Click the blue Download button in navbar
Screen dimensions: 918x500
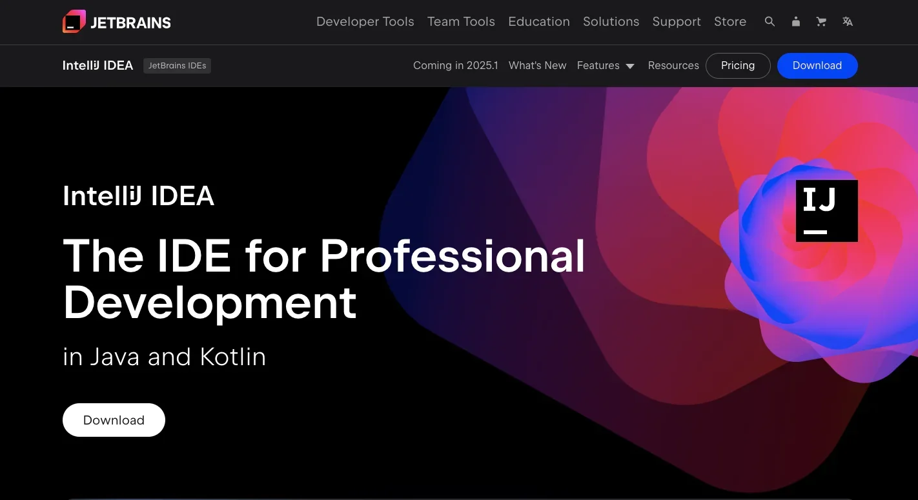(817, 66)
